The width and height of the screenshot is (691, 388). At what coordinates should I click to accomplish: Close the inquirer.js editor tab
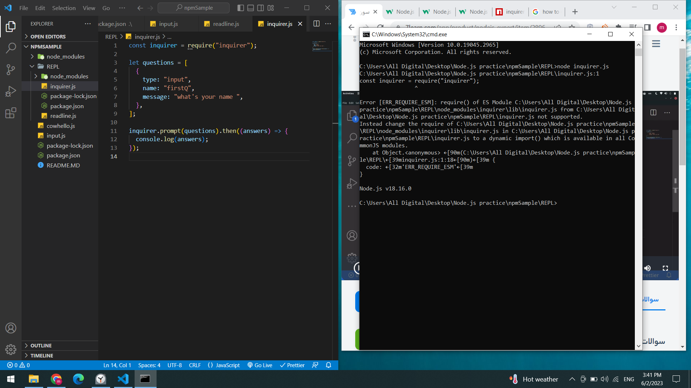pos(300,24)
